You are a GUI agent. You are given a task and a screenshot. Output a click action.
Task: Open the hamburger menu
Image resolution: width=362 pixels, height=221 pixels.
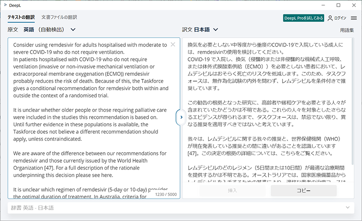[354, 18]
